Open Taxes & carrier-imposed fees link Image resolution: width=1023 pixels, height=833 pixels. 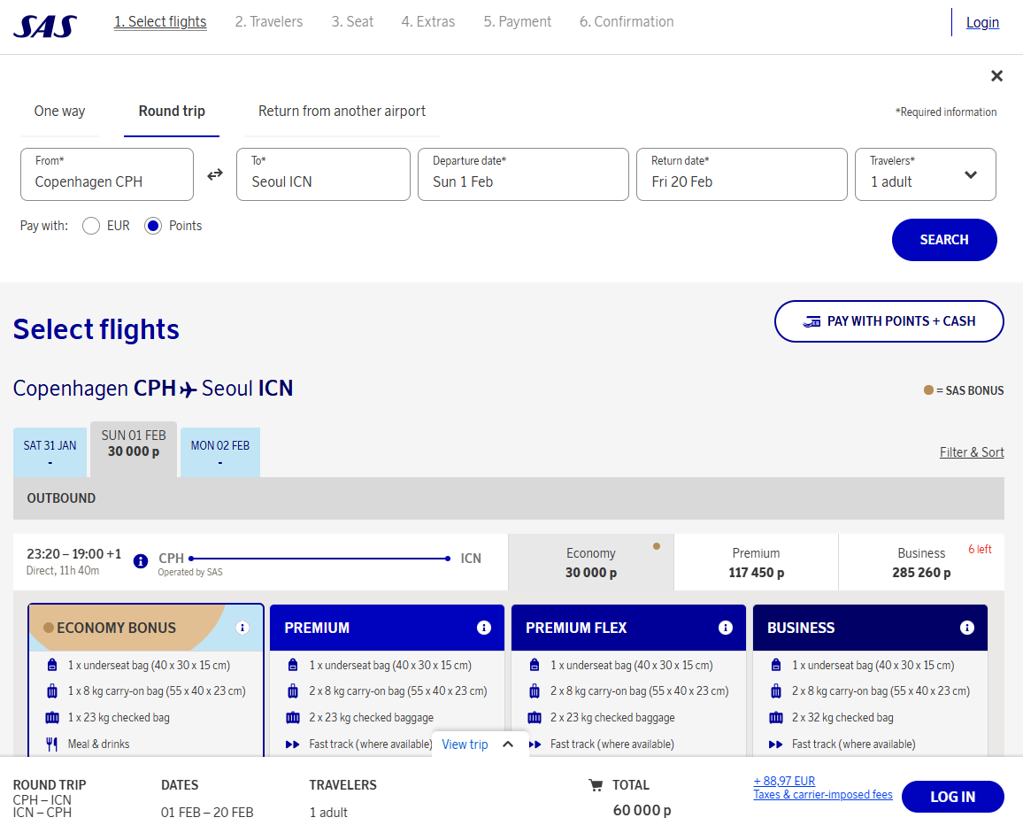(822, 795)
